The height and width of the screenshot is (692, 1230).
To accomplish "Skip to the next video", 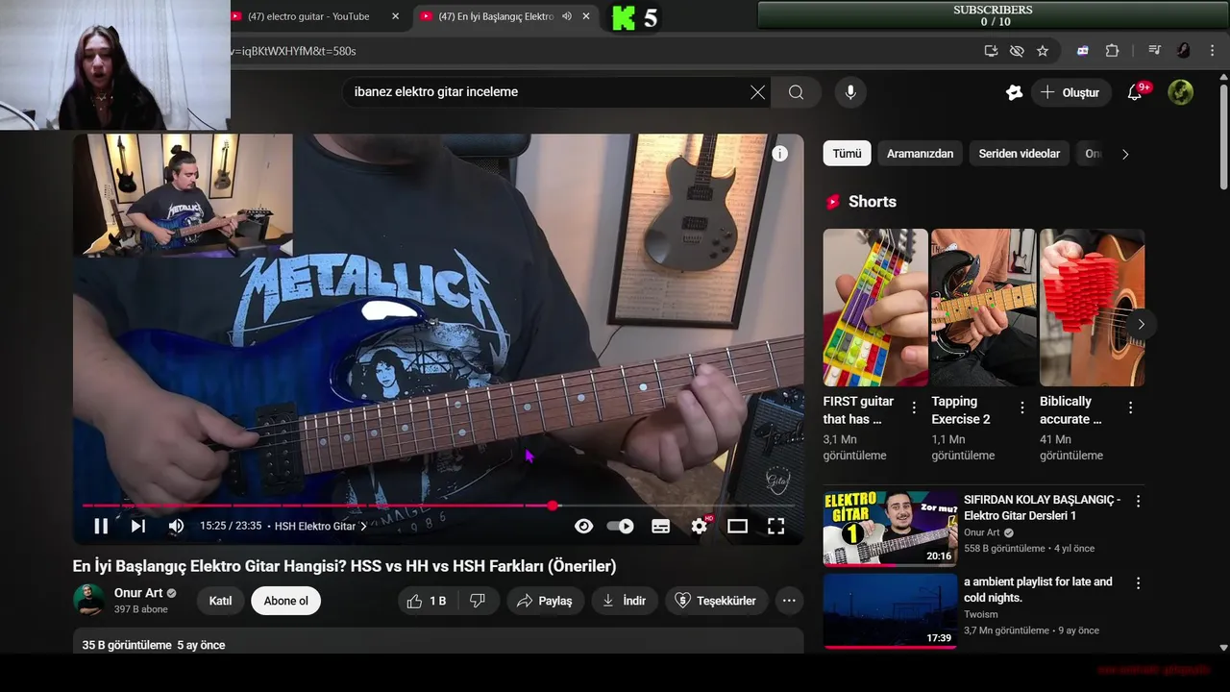I will [137, 526].
